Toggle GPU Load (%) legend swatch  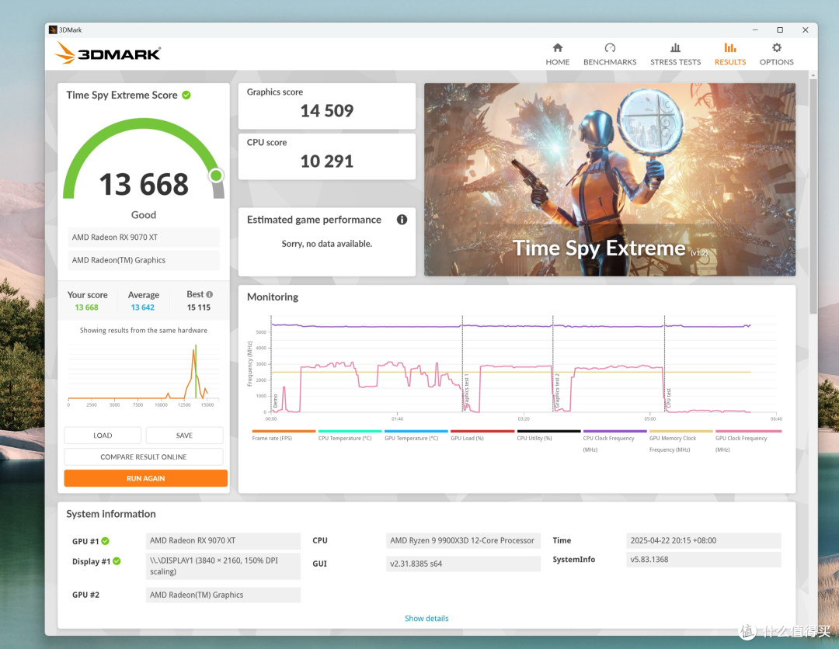pos(482,431)
